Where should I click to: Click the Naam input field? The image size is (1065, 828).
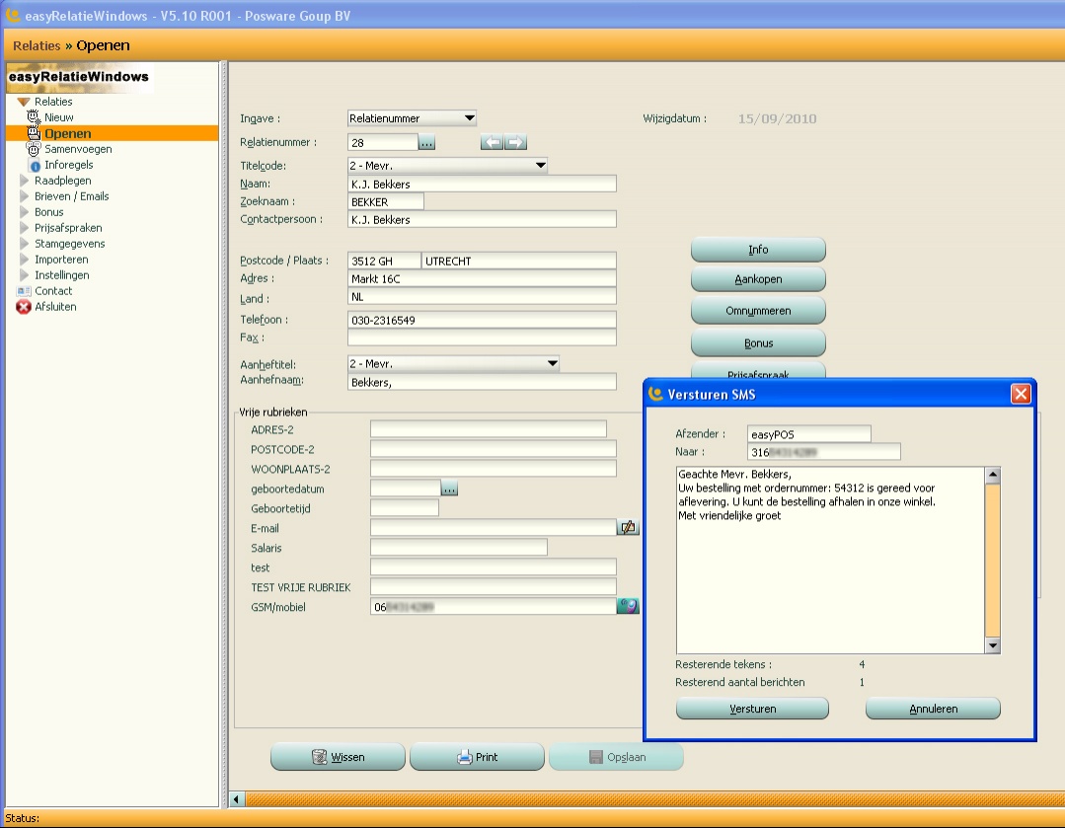(x=482, y=185)
